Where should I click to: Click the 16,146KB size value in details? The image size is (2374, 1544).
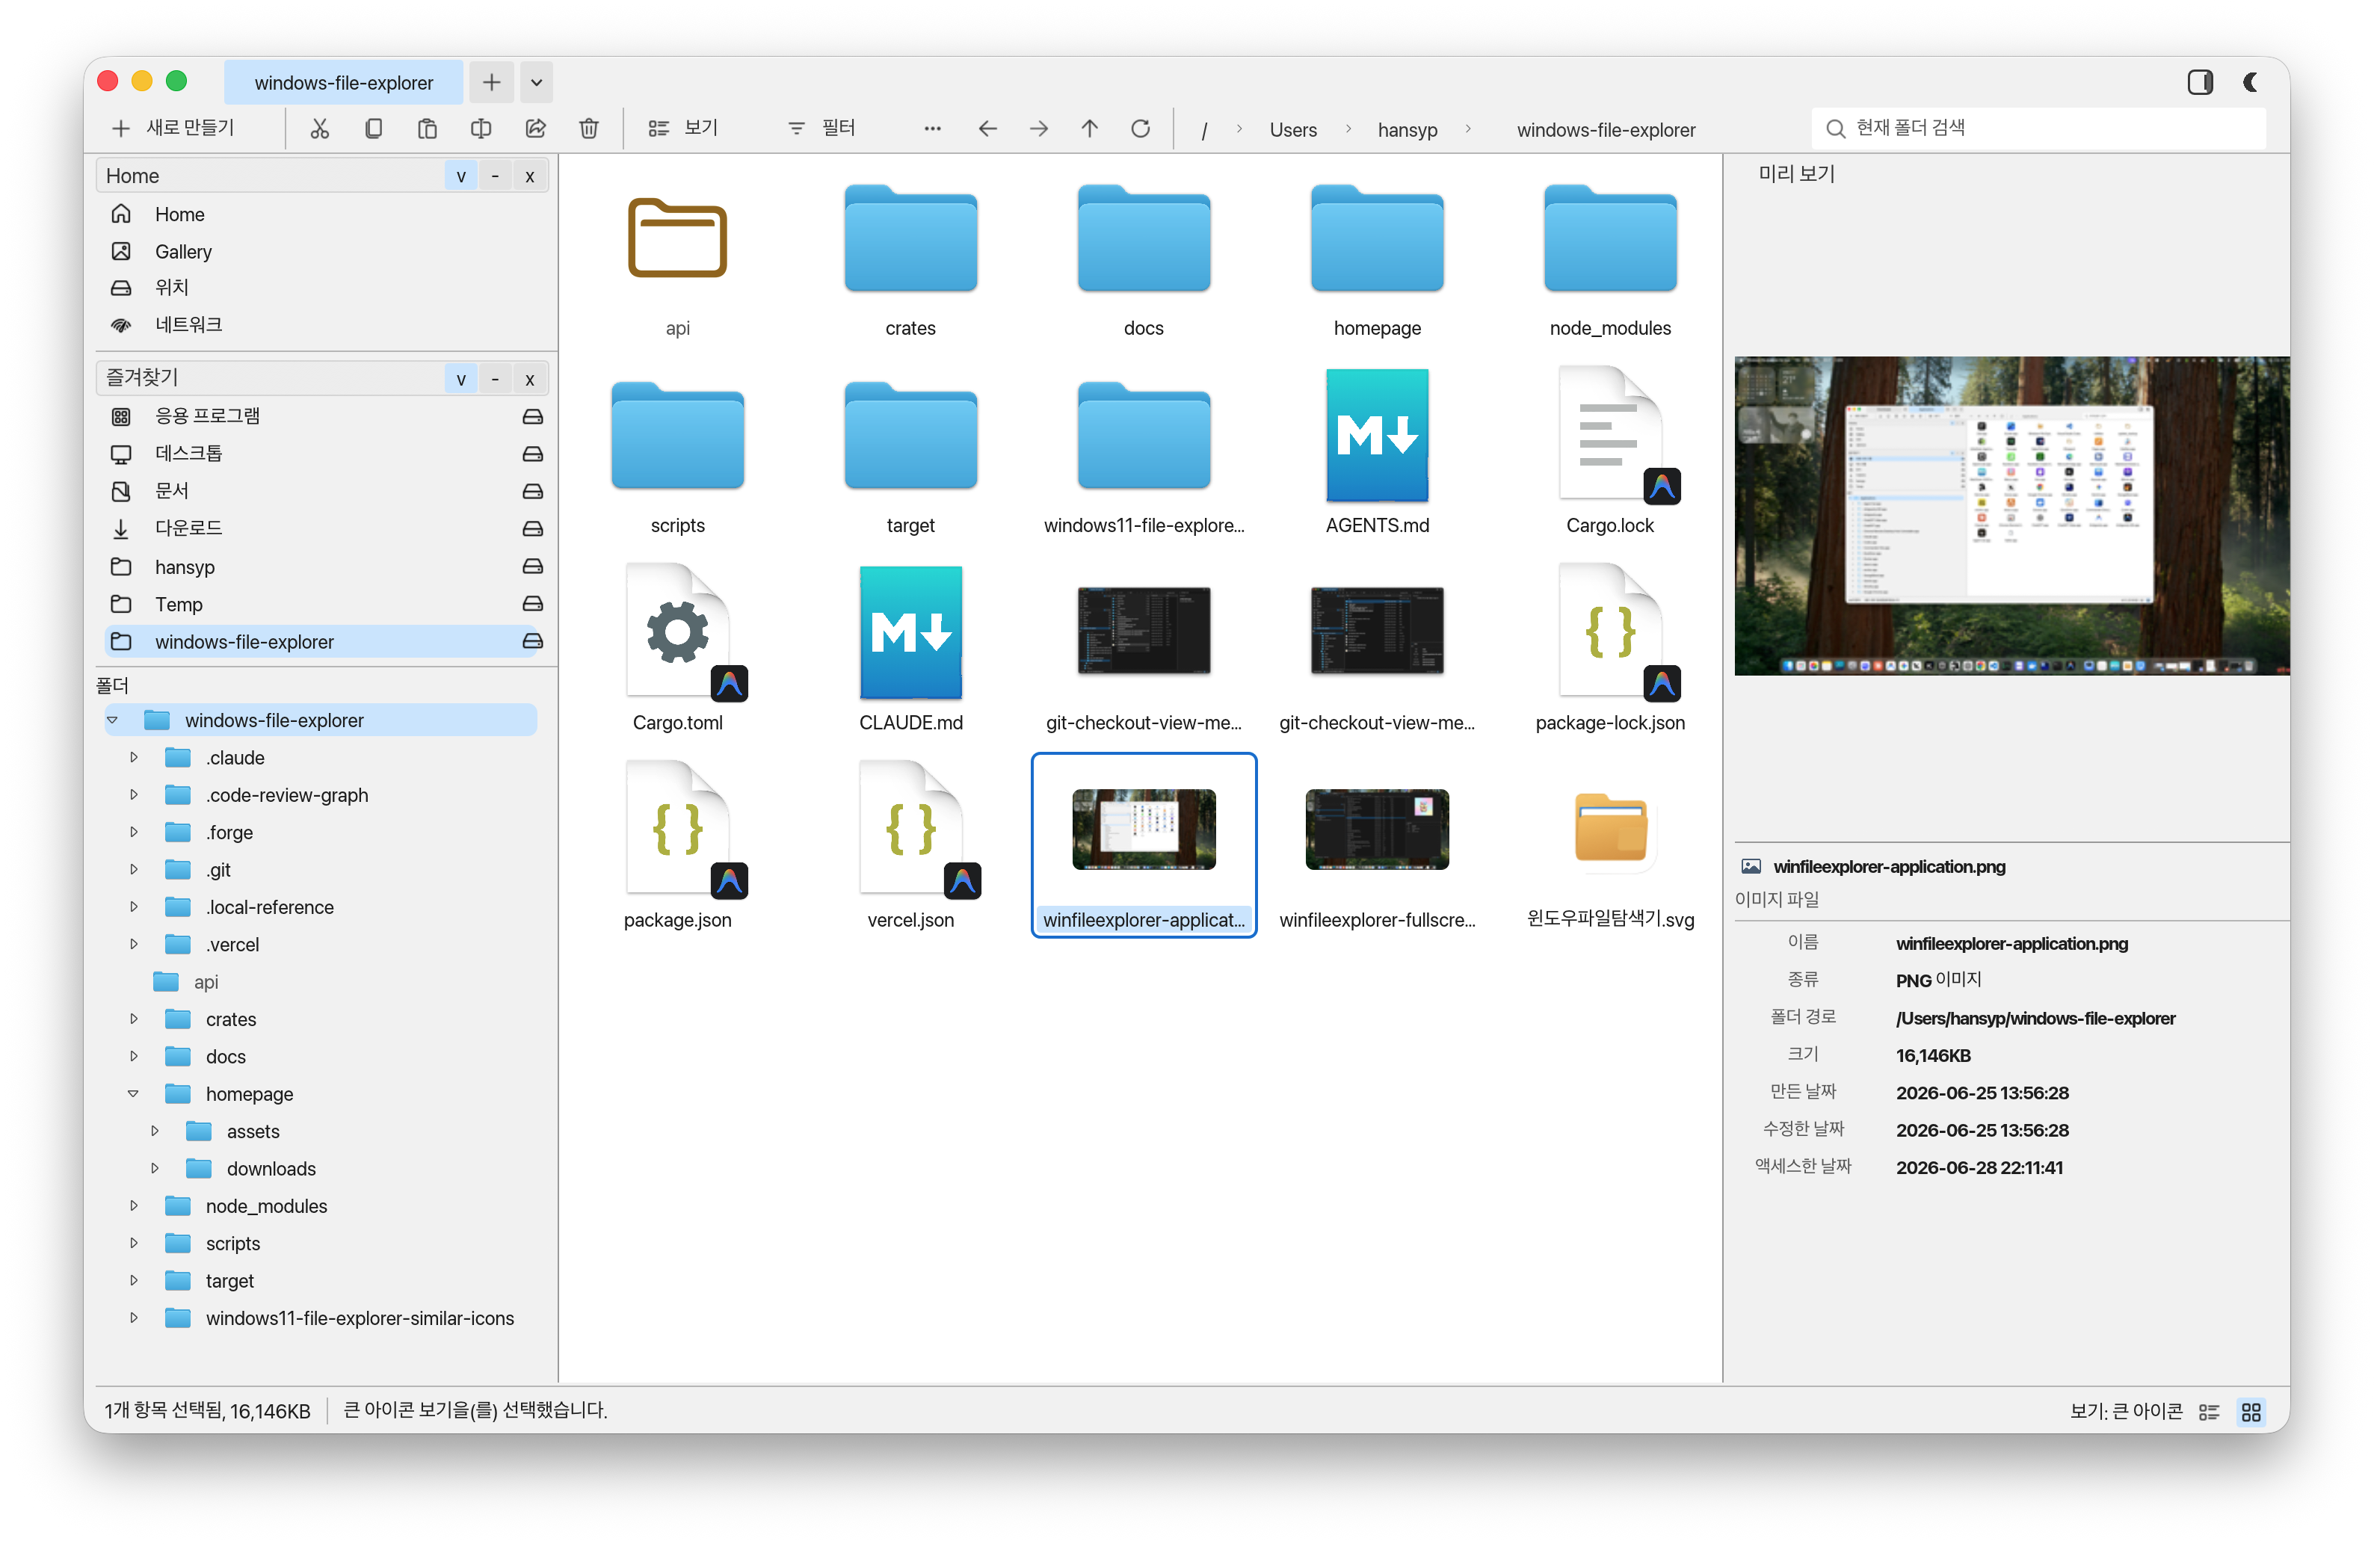[x=1933, y=1055]
